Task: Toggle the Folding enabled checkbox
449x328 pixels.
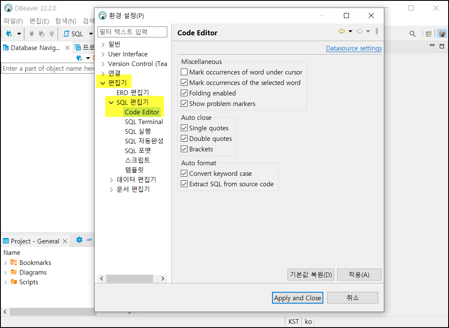Action: [x=184, y=93]
